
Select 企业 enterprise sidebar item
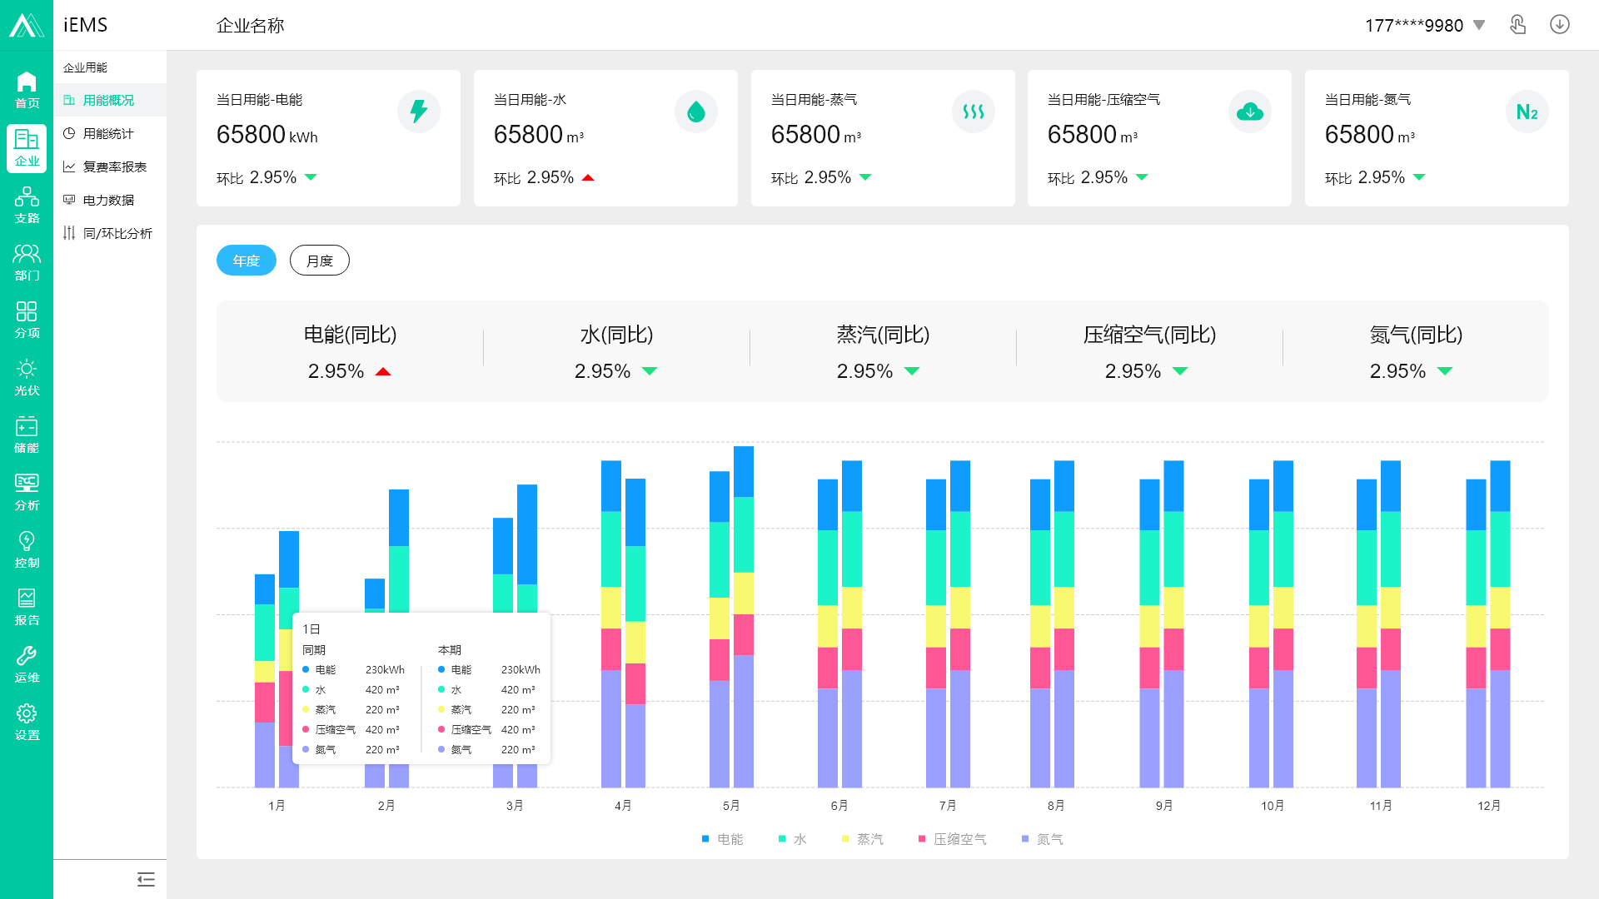pos(27,148)
